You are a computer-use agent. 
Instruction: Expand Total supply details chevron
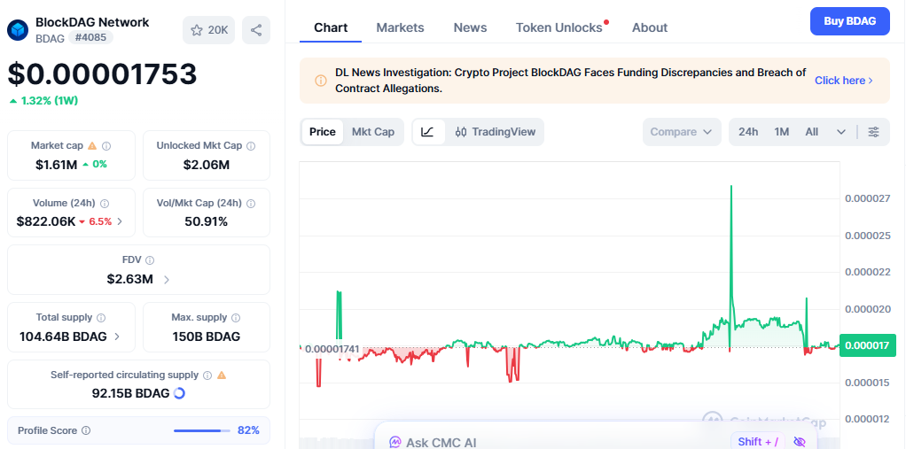(117, 337)
